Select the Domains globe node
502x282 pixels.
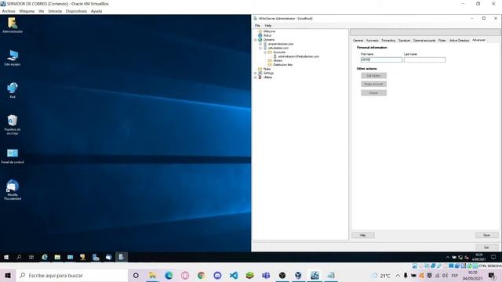268,40
